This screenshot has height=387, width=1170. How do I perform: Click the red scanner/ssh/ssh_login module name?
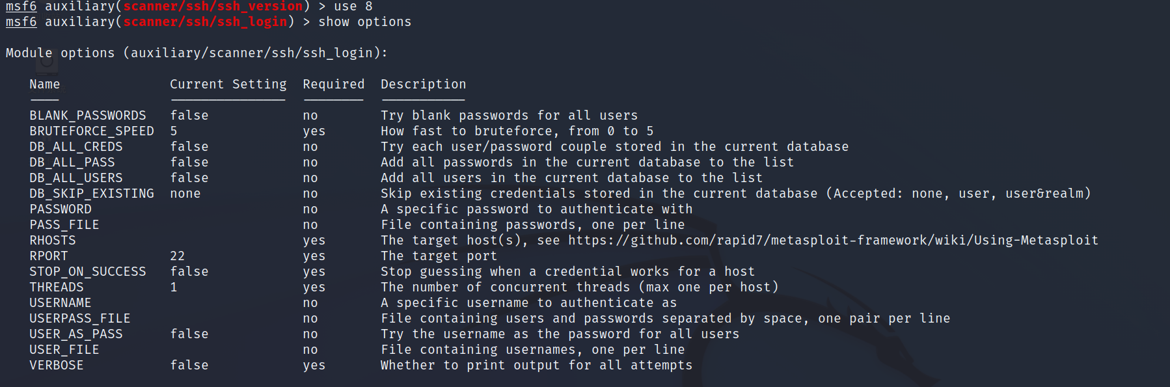coord(205,22)
